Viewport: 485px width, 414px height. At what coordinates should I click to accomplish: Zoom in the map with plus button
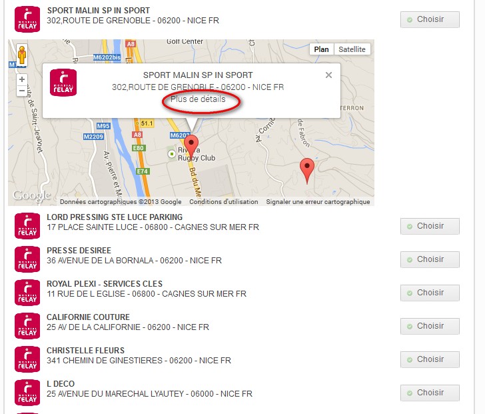pyautogui.click(x=21, y=79)
